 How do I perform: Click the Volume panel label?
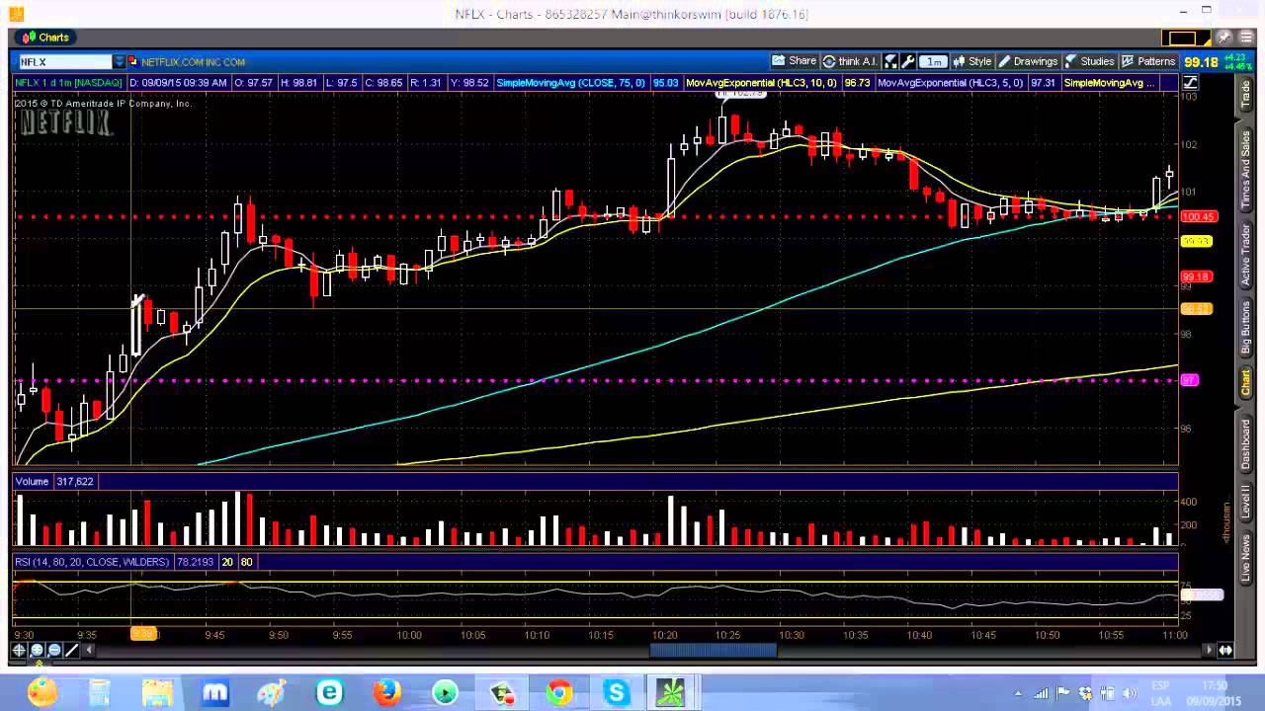[32, 481]
